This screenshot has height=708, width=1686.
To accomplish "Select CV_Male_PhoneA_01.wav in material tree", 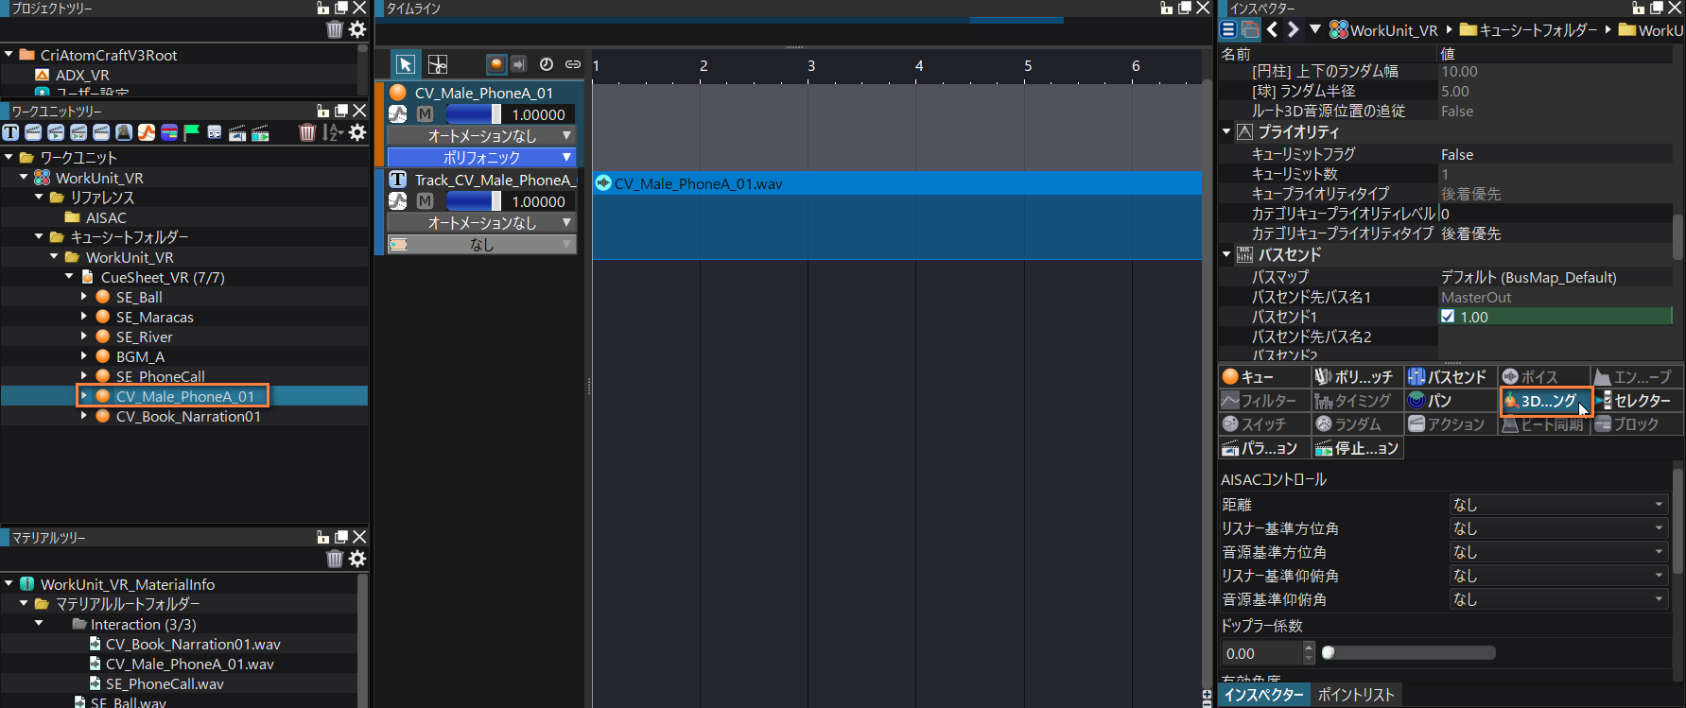I will [x=189, y=664].
